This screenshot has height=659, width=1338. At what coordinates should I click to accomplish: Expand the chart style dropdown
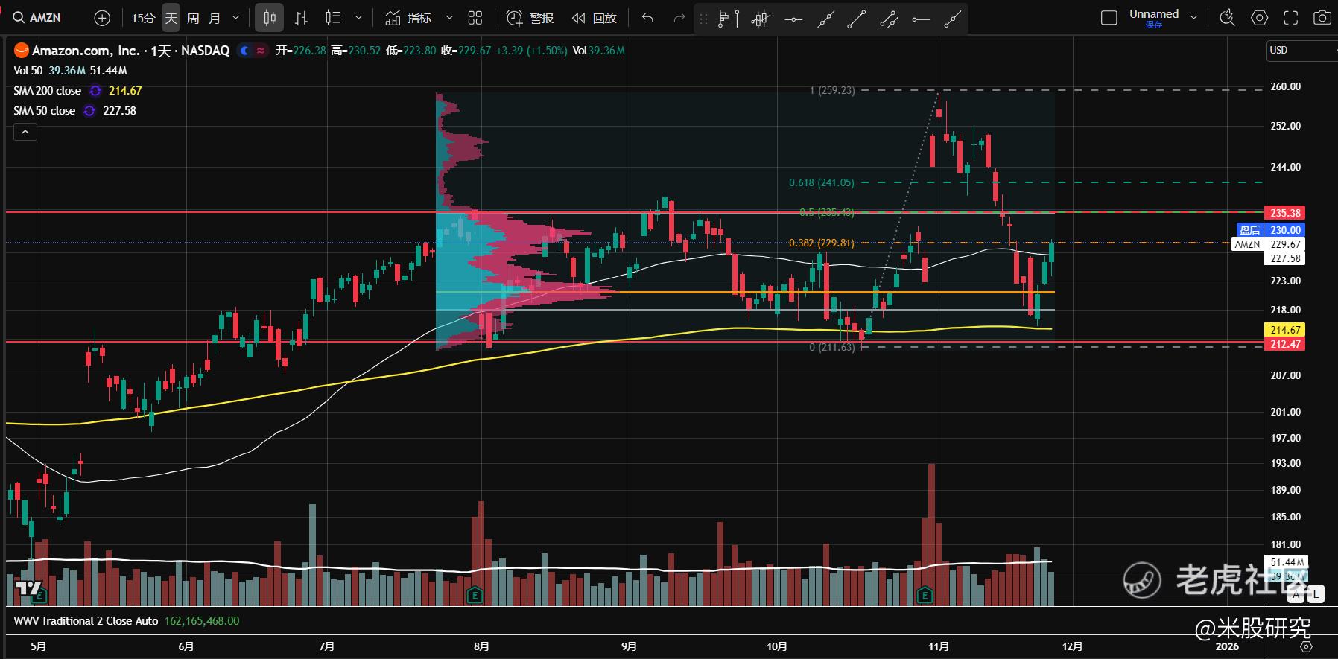[358, 18]
